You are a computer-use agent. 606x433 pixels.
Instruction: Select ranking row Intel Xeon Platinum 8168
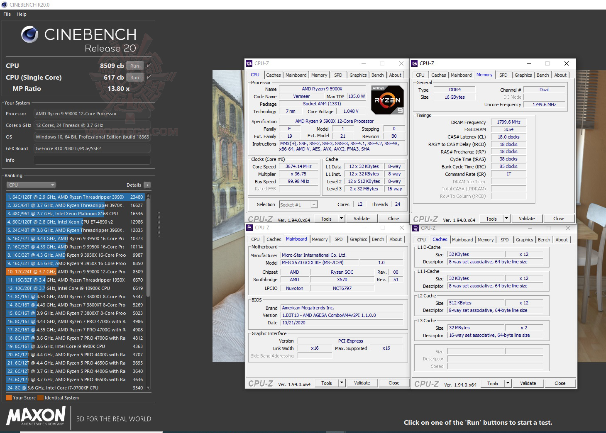point(75,214)
